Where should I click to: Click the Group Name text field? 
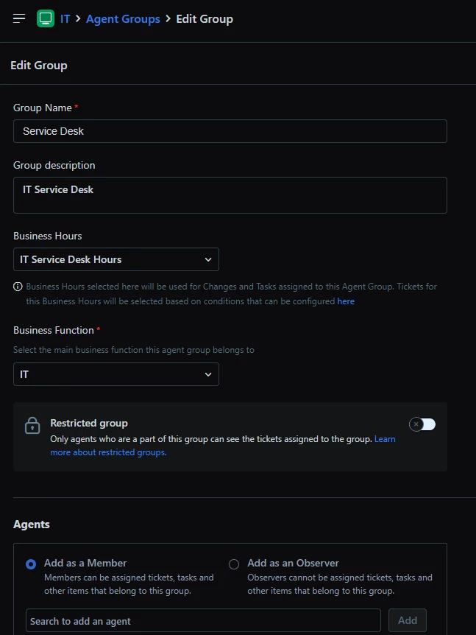[x=230, y=131]
